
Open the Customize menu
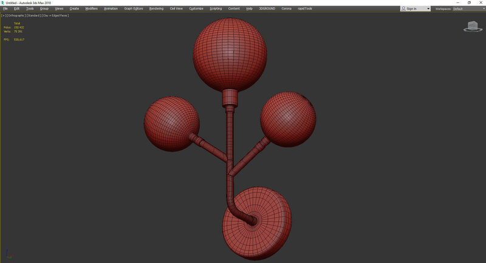coord(196,9)
